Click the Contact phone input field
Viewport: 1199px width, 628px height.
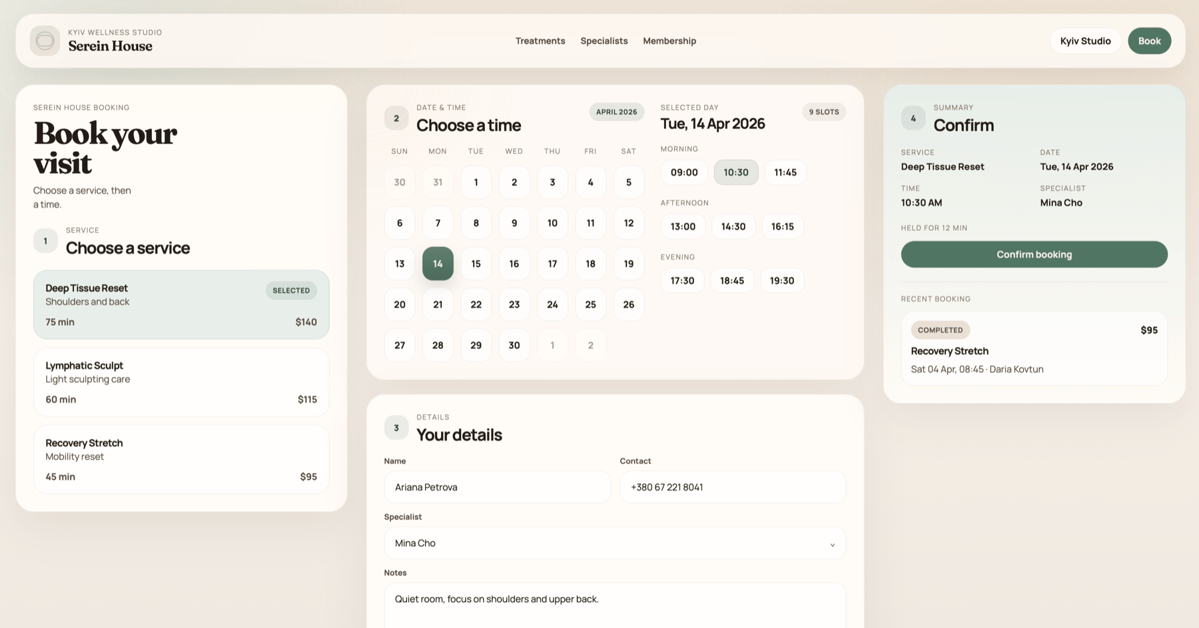coord(733,487)
